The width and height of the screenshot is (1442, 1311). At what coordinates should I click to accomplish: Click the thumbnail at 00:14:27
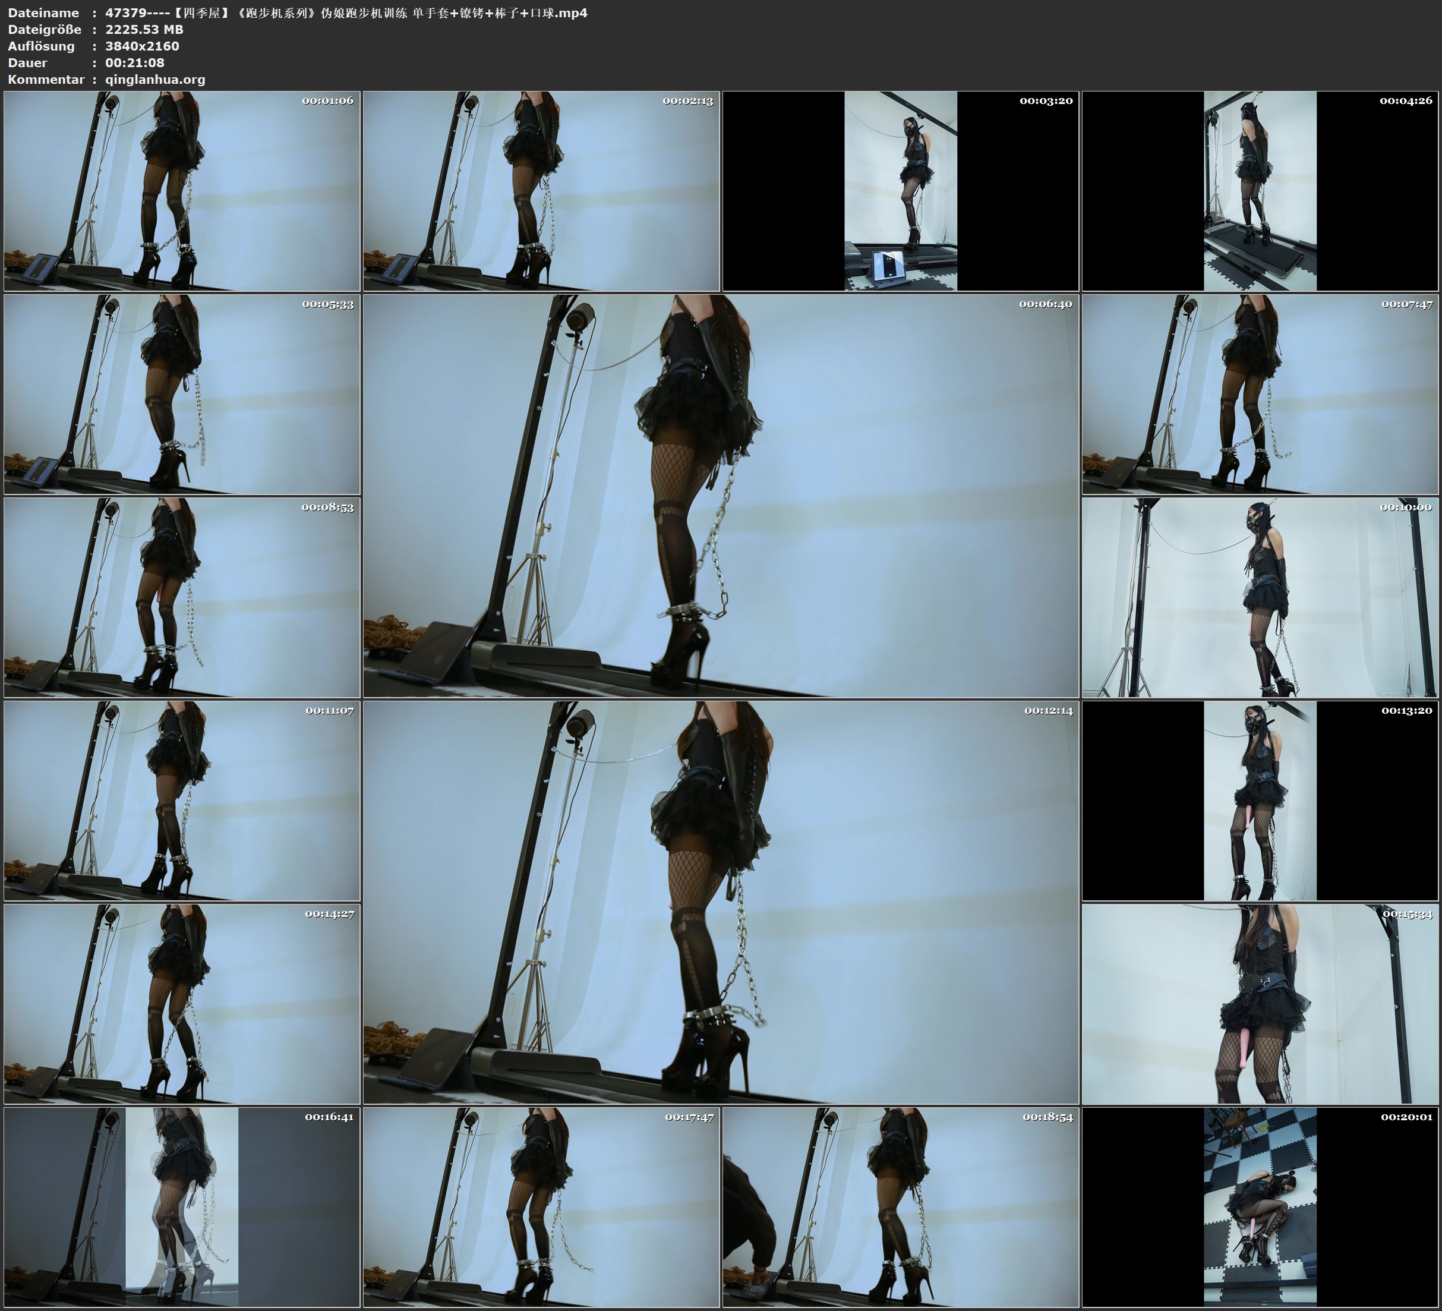pyautogui.click(x=182, y=1003)
